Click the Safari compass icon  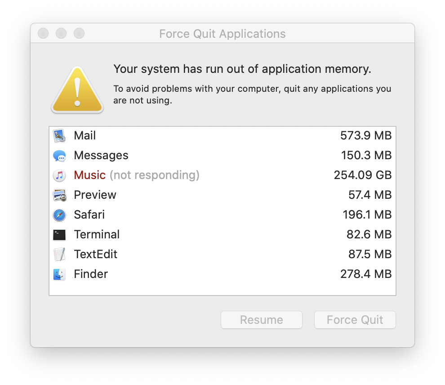tap(59, 215)
